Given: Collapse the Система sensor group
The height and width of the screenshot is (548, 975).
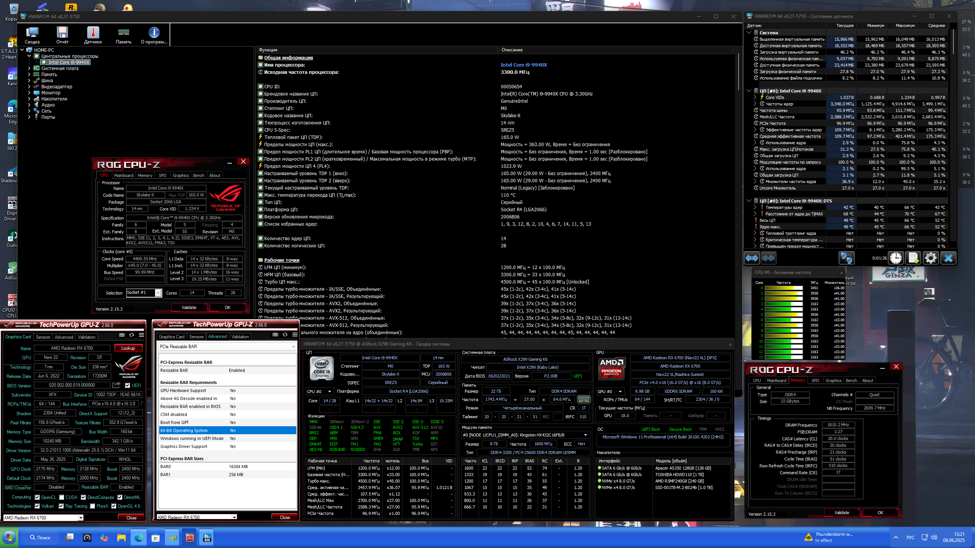Looking at the screenshot, I should click(x=749, y=33).
